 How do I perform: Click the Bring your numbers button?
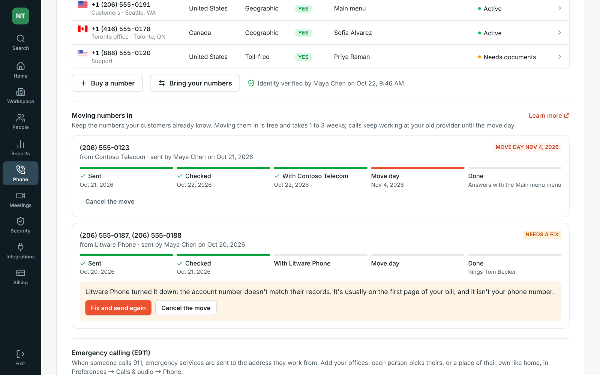point(195,83)
